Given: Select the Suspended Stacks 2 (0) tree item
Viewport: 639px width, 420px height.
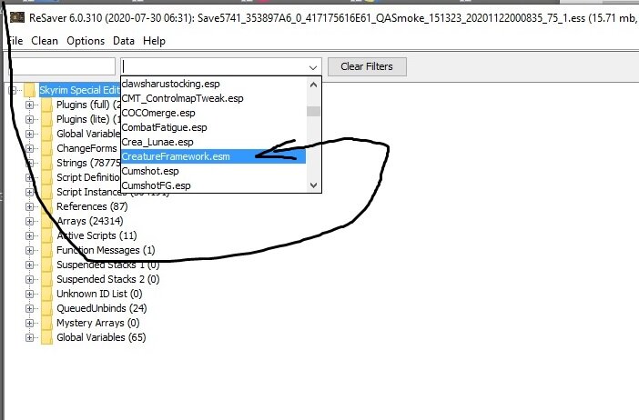Looking at the screenshot, I should (108, 280).
